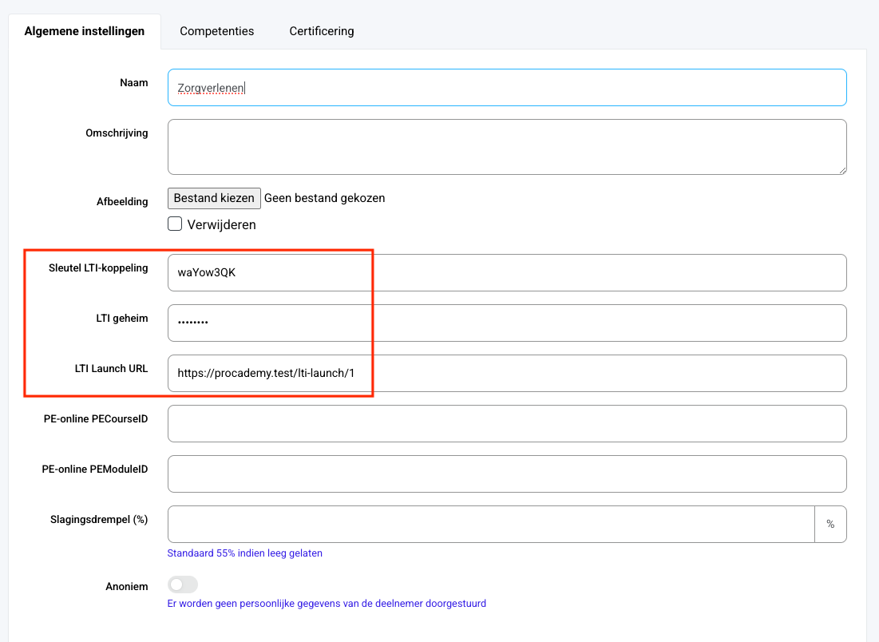Click the Anoniem field label
879x642 pixels.
127,586
